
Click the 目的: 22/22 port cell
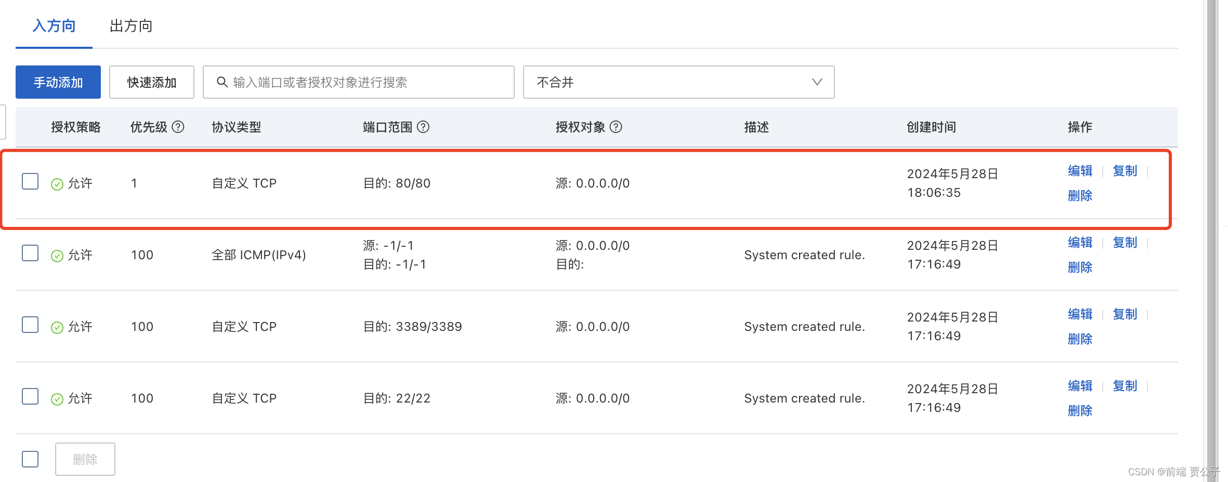click(x=397, y=398)
